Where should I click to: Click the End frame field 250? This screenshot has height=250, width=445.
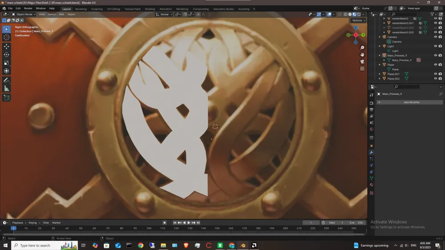tap(356, 223)
